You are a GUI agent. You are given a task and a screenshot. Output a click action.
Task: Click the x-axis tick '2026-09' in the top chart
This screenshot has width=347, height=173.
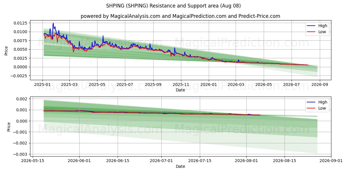tap(319, 85)
